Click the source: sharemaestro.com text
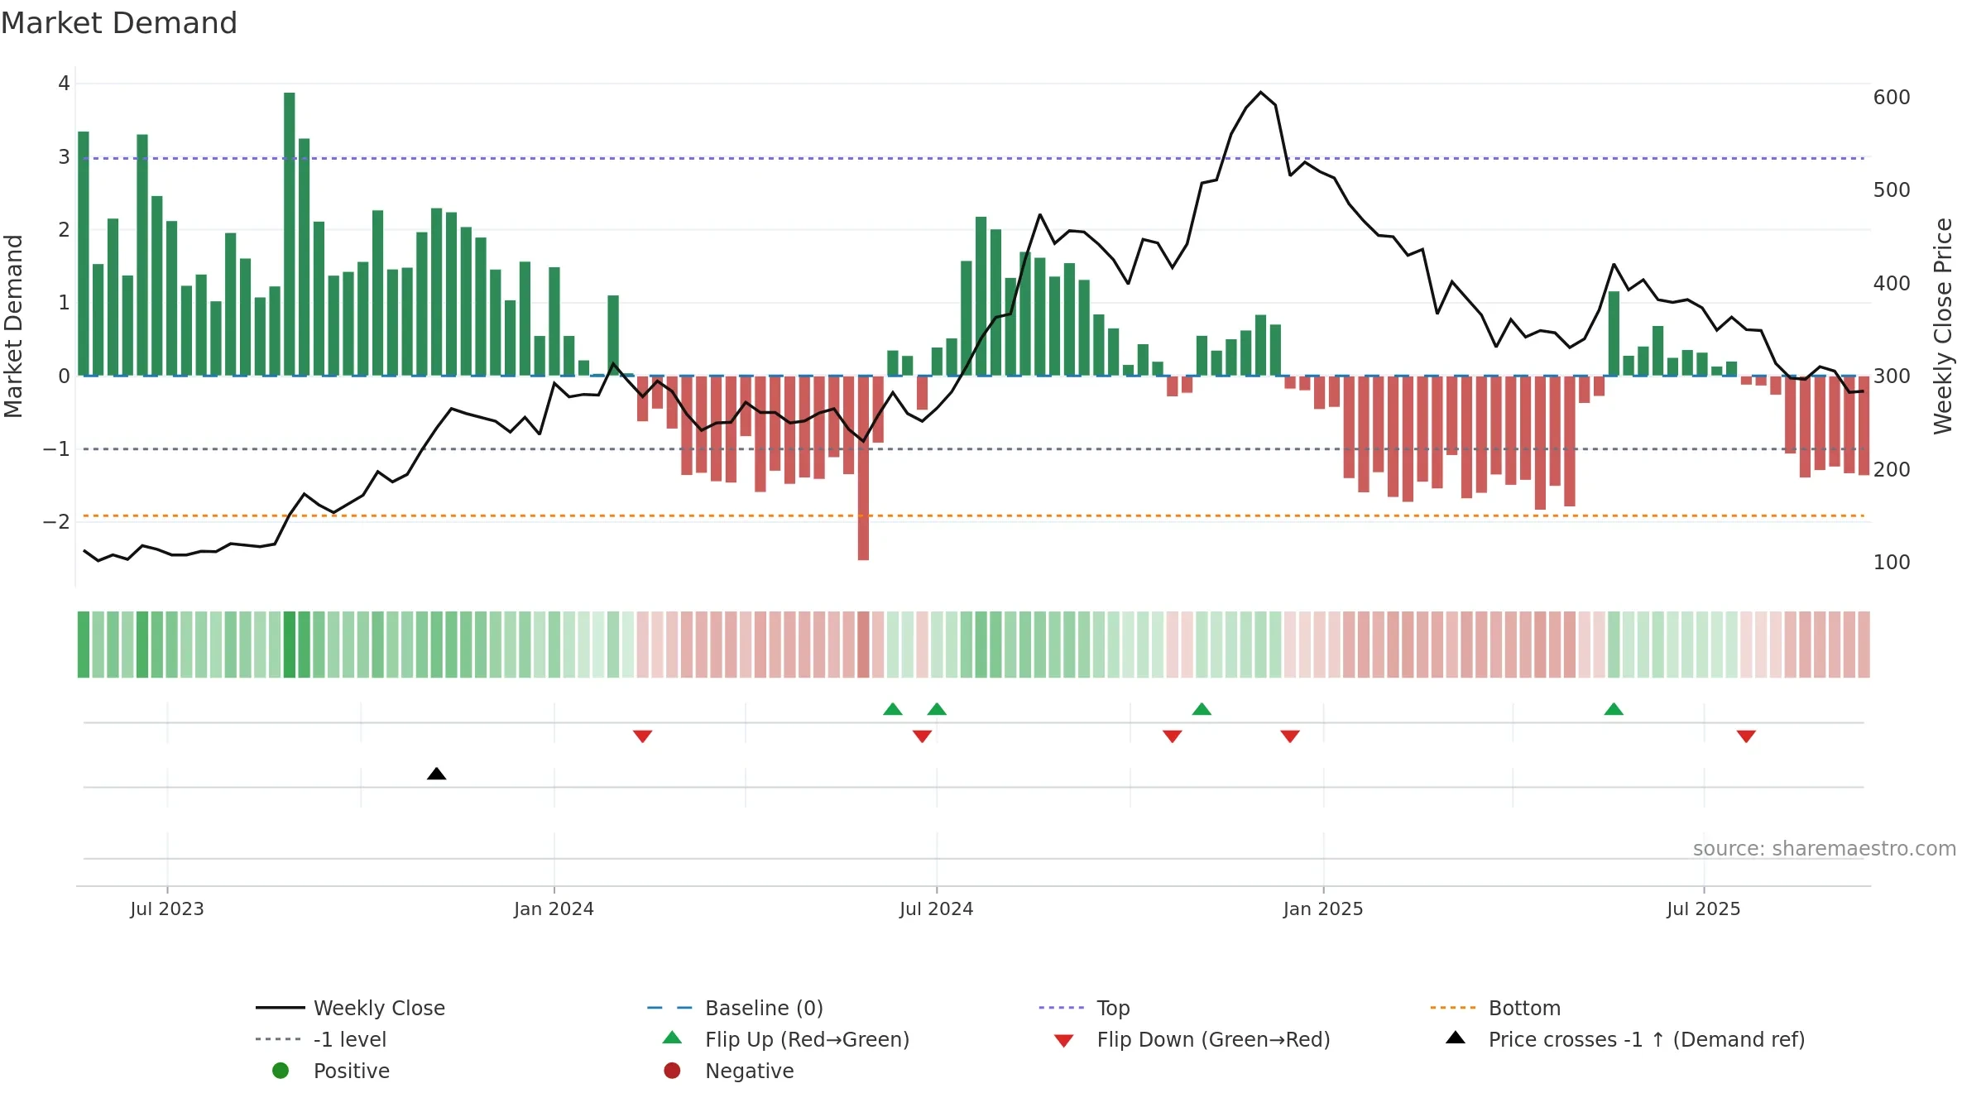 [1825, 849]
